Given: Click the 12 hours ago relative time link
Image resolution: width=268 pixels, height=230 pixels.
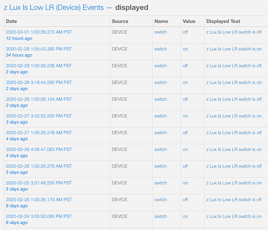Looking at the screenshot, I should pyautogui.click(x=19, y=38).
